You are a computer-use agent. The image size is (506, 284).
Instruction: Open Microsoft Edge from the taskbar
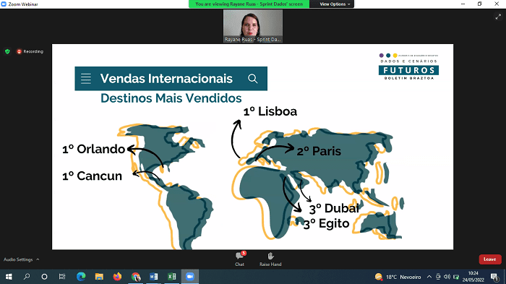pos(81,277)
